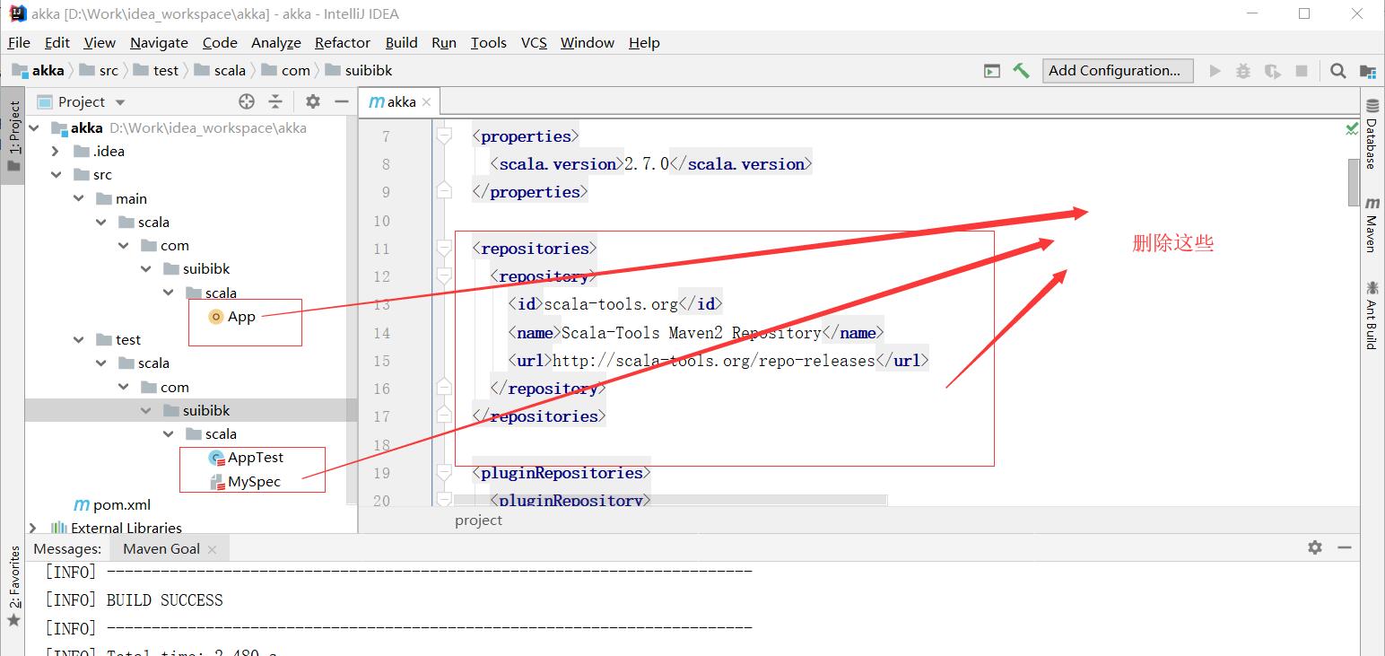Viewport: 1385px width, 656px height.
Task: Click the editor vertical scrollbar thumb
Action: [x=1353, y=182]
